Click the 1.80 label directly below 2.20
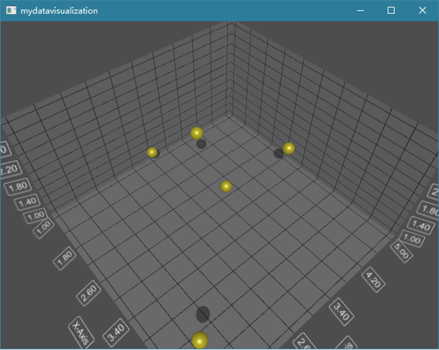Image resolution: width=439 pixels, height=350 pixels. [18, 187]
